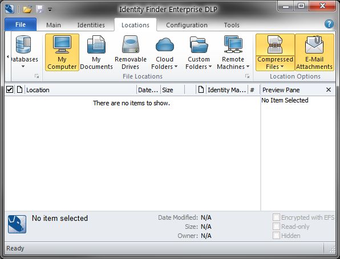Expand the Databases dropdown arrow
Viewport: 340px width, 259px height.
click(23, 67)
